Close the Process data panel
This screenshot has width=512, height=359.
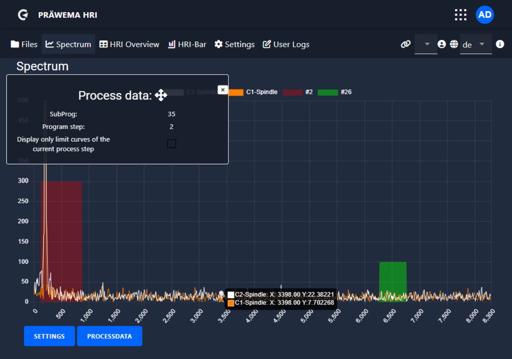coord(223,90)
